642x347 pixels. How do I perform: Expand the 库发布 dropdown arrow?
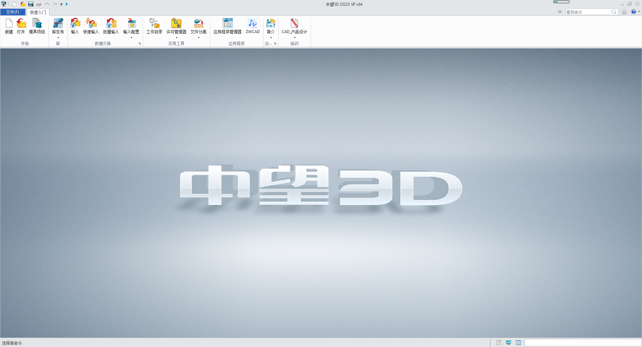pos(58,38)
